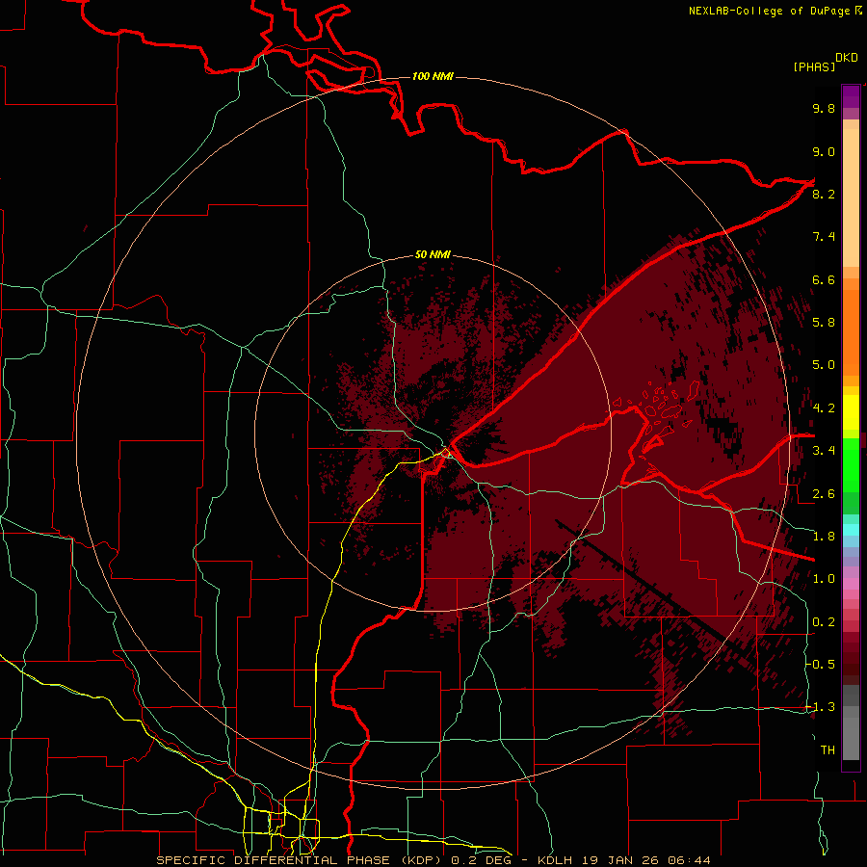
Task: Click the 50 NMI range ring label
Action: (433, 255)
